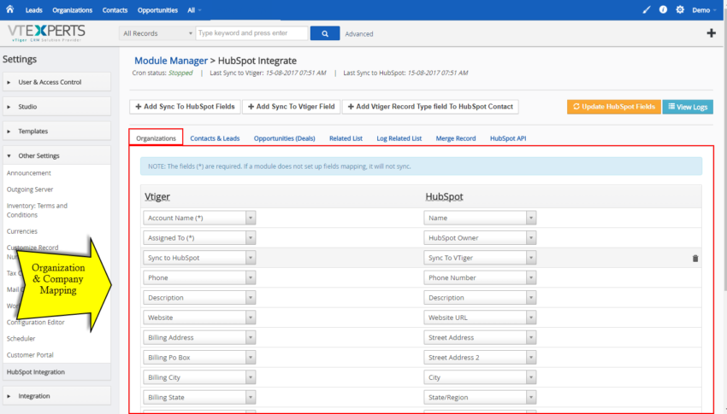Screen dimensions: 727x414
Task: Open the HubSpot Street Address 2 dropdown
Action: click(x=480, y=357)
